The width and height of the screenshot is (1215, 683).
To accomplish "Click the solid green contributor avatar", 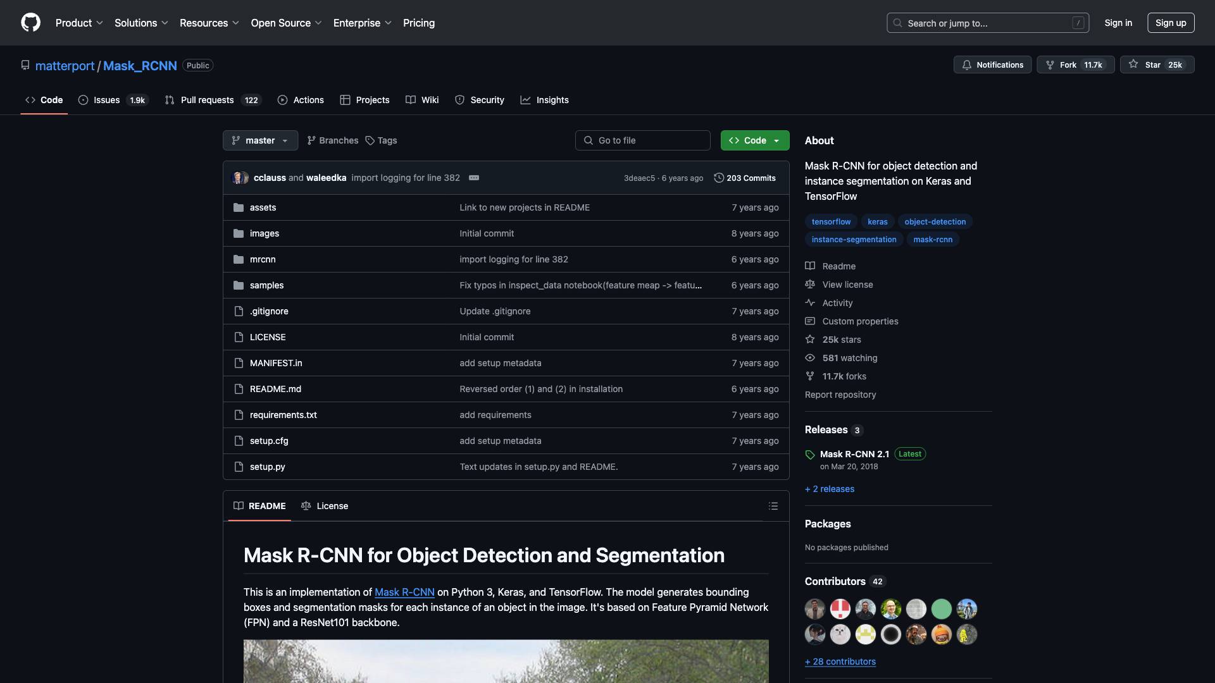I will pos(942,609).
